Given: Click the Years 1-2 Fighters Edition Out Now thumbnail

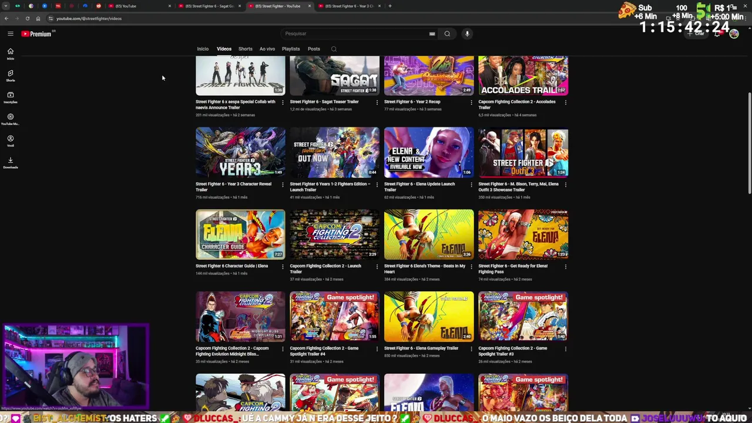Looking at the screenshot, I should [334, 152].
